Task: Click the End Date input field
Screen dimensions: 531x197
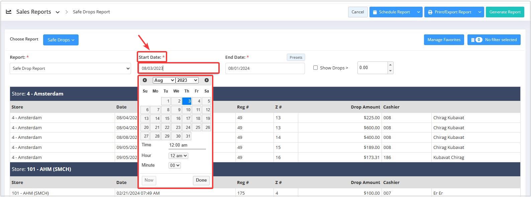Action: pos(265,68)
